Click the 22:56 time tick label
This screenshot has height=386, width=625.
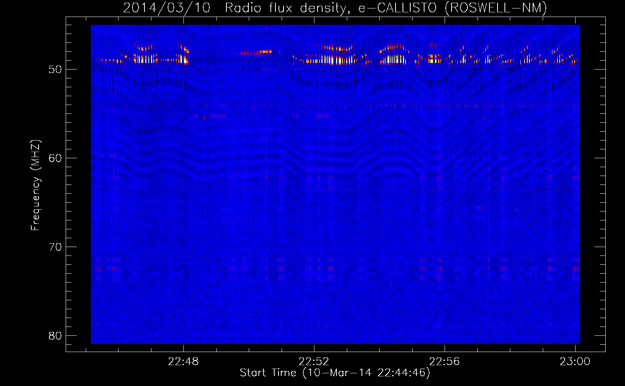(x=445, y=361)
